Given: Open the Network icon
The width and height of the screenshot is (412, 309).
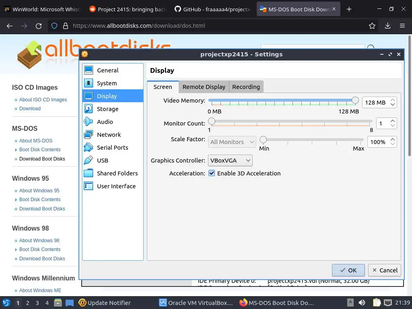Looking at the screenshot, I should [x=88, y=134].
